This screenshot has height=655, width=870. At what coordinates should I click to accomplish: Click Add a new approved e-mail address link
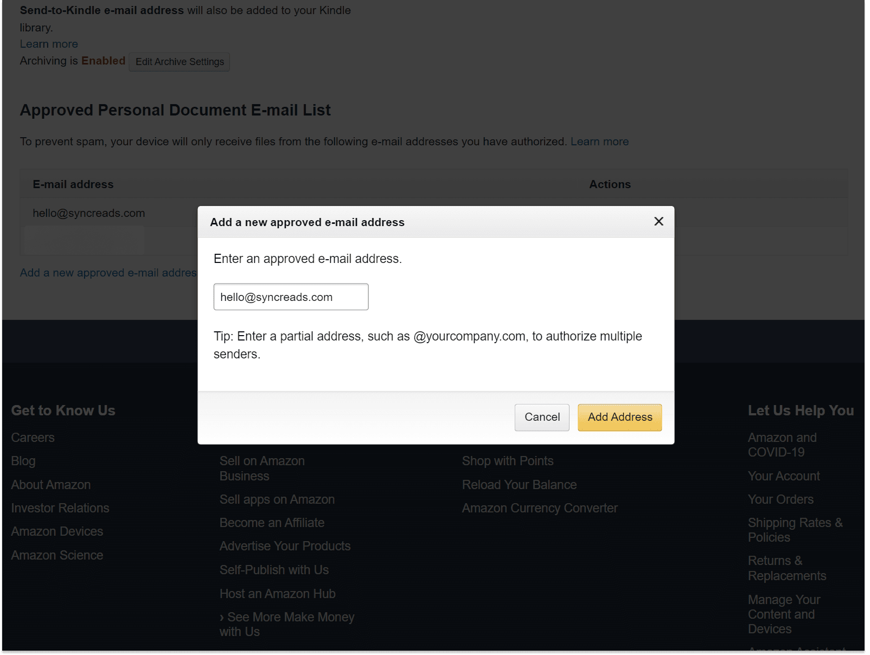(x=108, y=273)
